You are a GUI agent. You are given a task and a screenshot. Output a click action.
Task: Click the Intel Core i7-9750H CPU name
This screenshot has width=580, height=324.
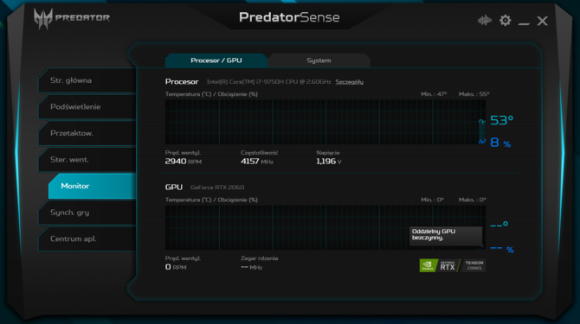[268, 82]
